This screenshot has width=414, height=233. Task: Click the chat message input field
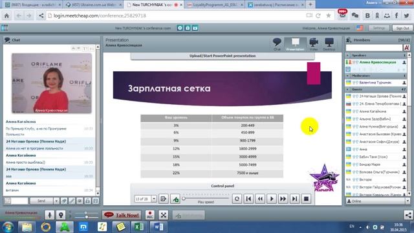19,201
